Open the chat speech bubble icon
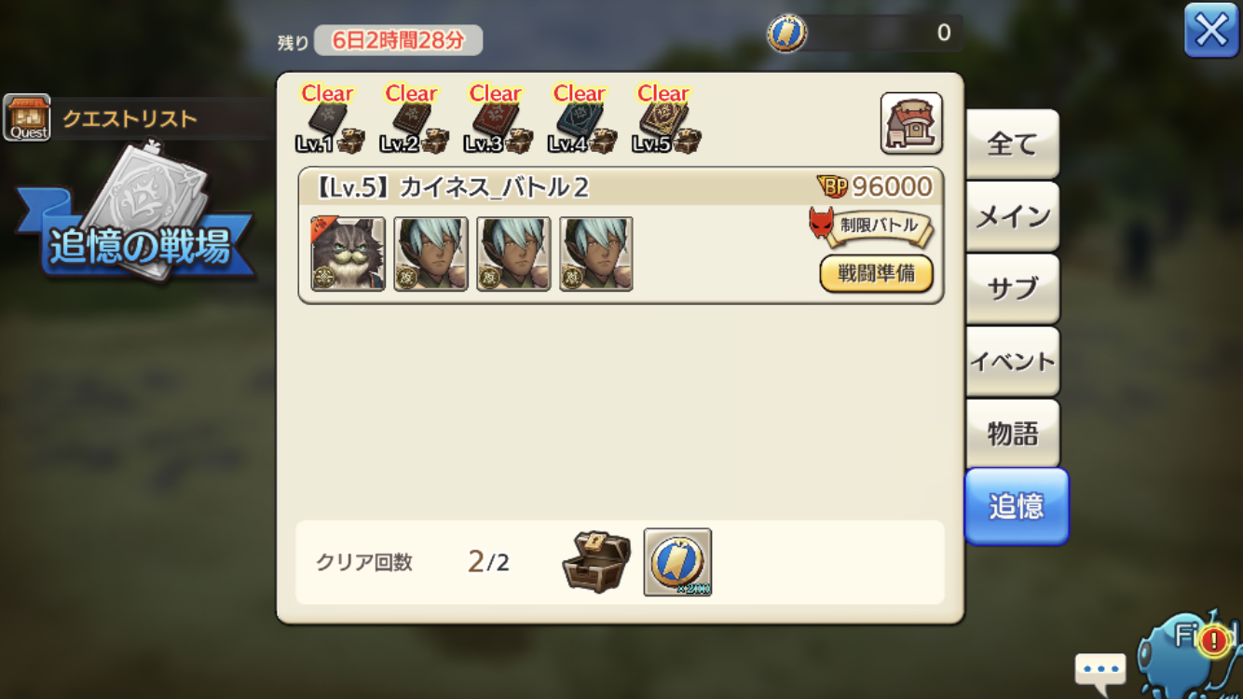 pos(1100,668)
